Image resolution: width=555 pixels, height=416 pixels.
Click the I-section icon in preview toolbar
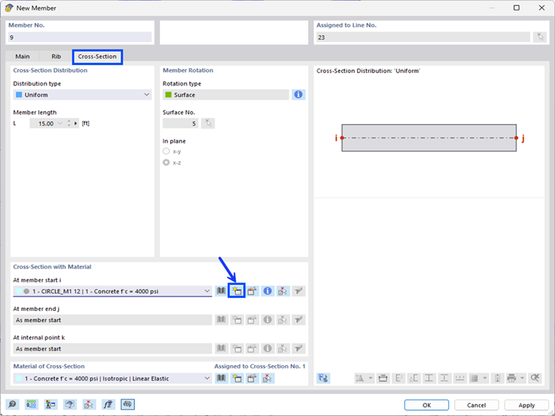tap(429, 378)
